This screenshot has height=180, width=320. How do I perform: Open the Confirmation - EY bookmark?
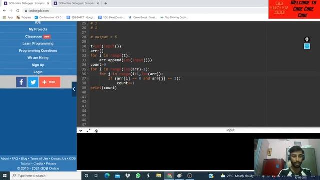click(x=49, y=18)
